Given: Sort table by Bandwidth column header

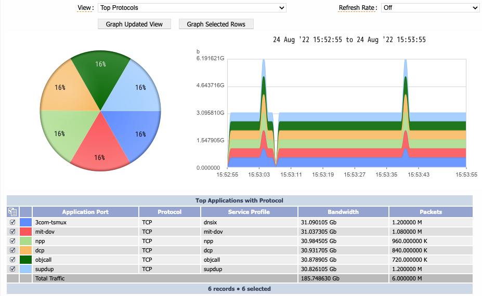Looking at the screenshot, I should coord(343,212).
